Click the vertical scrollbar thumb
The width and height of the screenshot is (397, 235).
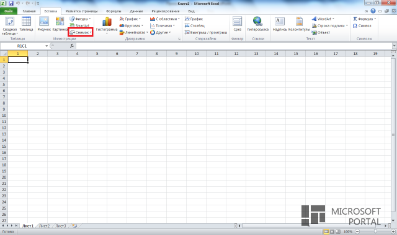point(393,135)
